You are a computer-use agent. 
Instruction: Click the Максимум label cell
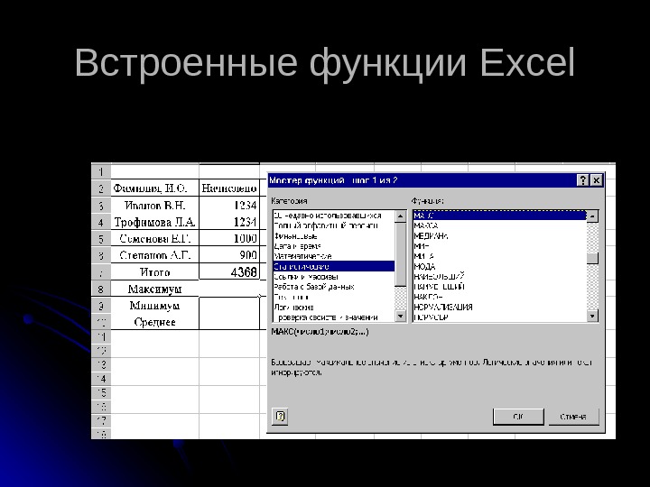[x=154, y=289]
